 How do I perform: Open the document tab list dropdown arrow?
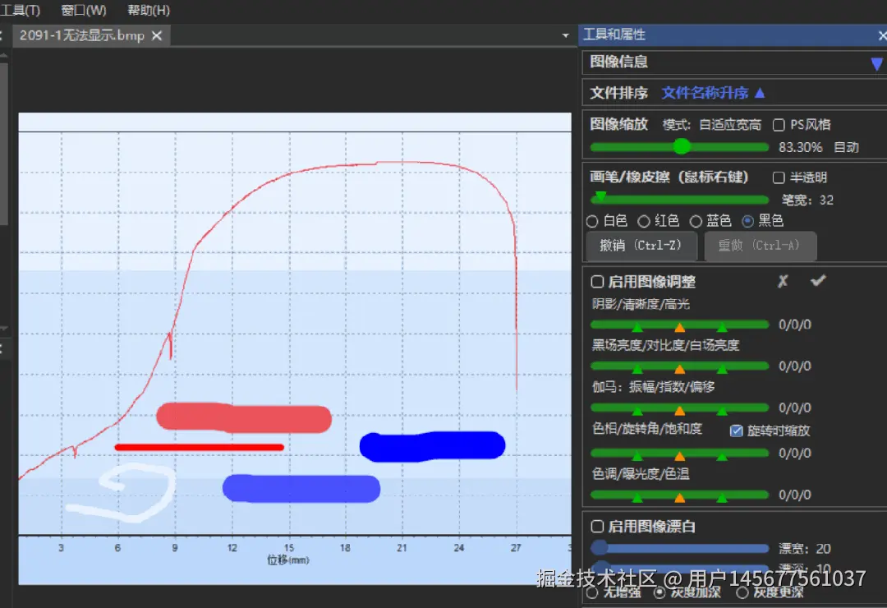click(565, 35)
